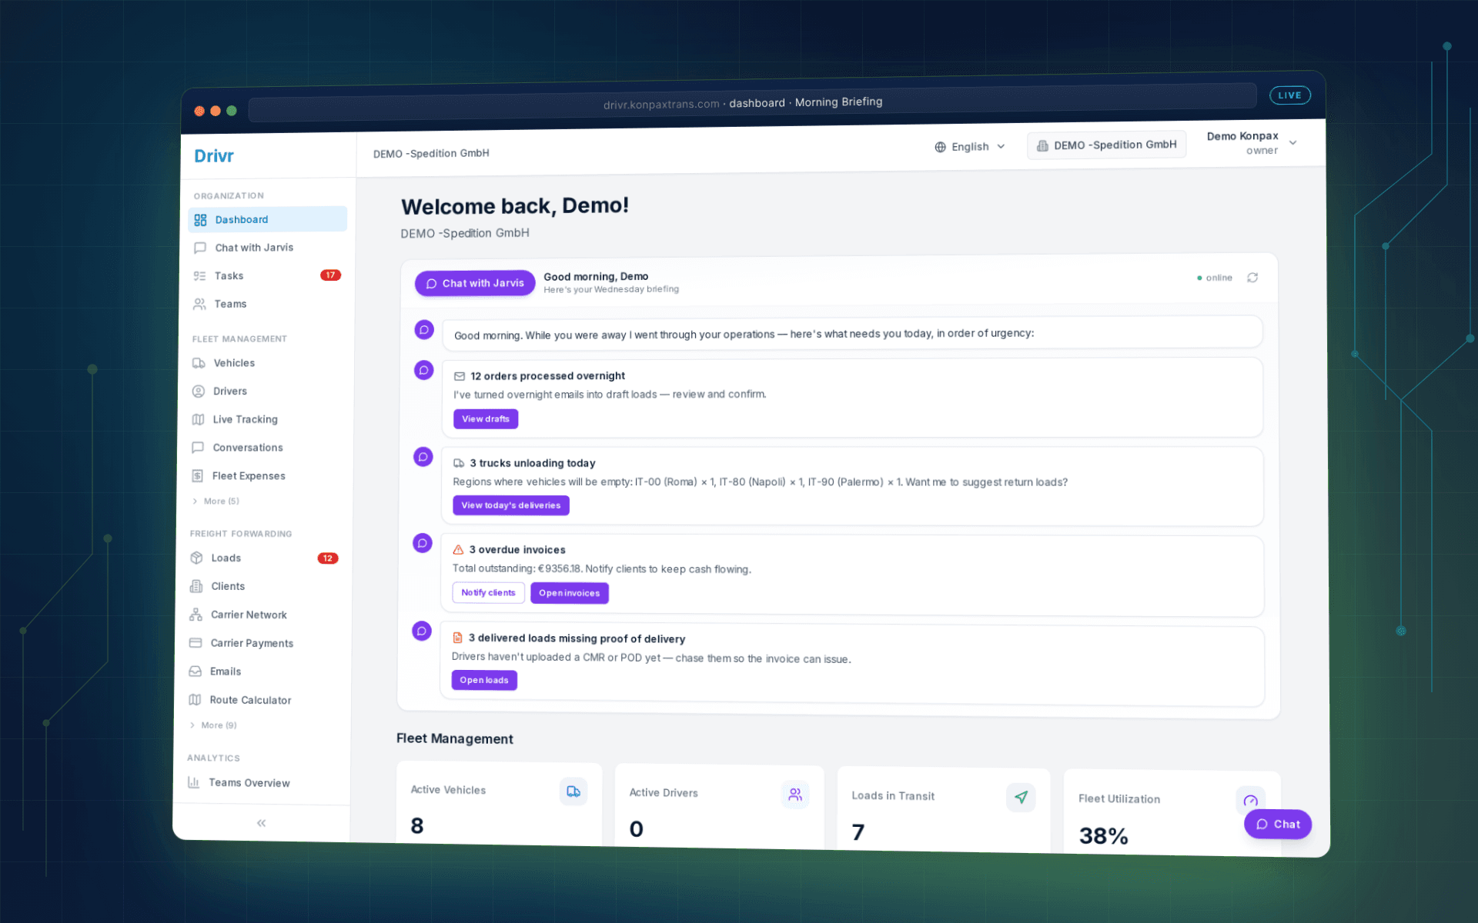Click the Notify clients button
The width and height of the screenshot is (1478, 923).
(488, 593)
